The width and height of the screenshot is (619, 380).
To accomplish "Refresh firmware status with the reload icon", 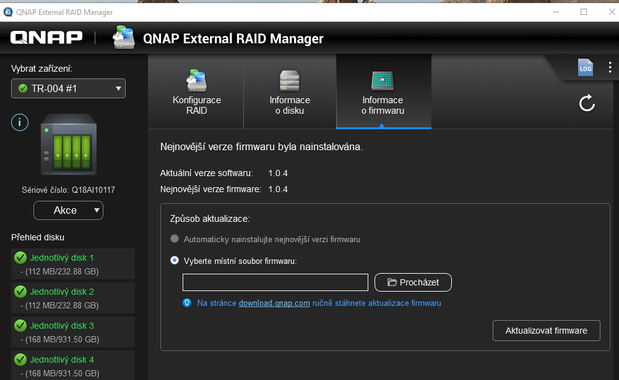I will point(586,104).
